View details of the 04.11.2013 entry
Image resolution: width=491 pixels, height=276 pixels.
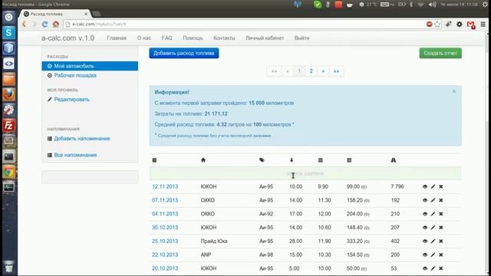point(425,214)
